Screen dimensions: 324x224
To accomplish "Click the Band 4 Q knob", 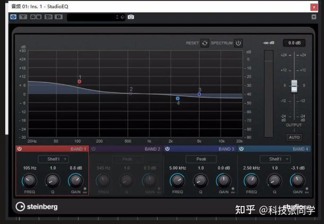I will [x=274, y=180].
